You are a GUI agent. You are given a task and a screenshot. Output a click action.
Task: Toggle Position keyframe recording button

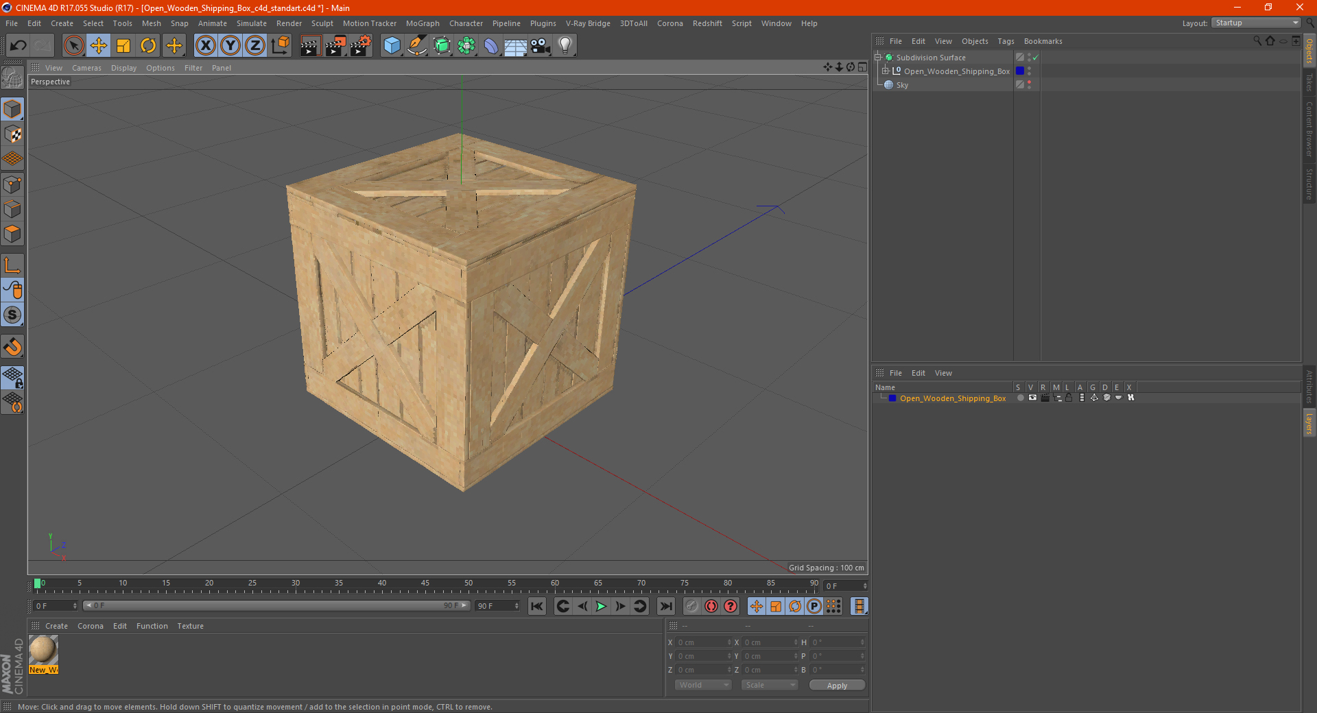(x=757, y=606)
